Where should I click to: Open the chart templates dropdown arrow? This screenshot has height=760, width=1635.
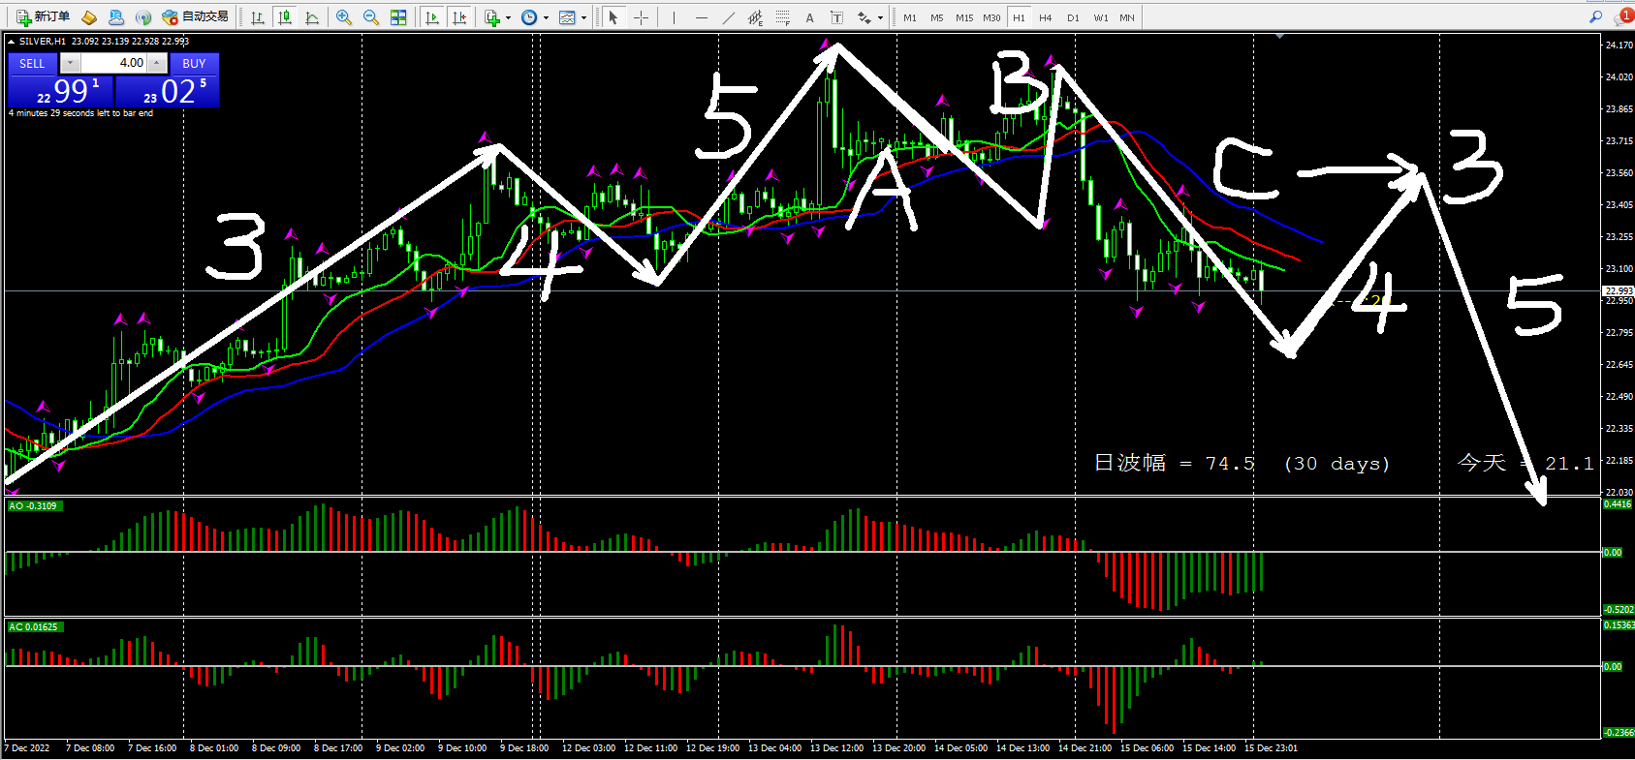coord(583,17)
